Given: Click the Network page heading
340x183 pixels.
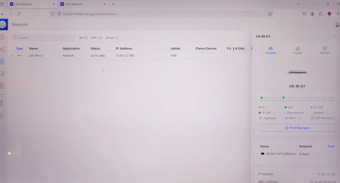Looking at the screenshot, I should (20, 25).
